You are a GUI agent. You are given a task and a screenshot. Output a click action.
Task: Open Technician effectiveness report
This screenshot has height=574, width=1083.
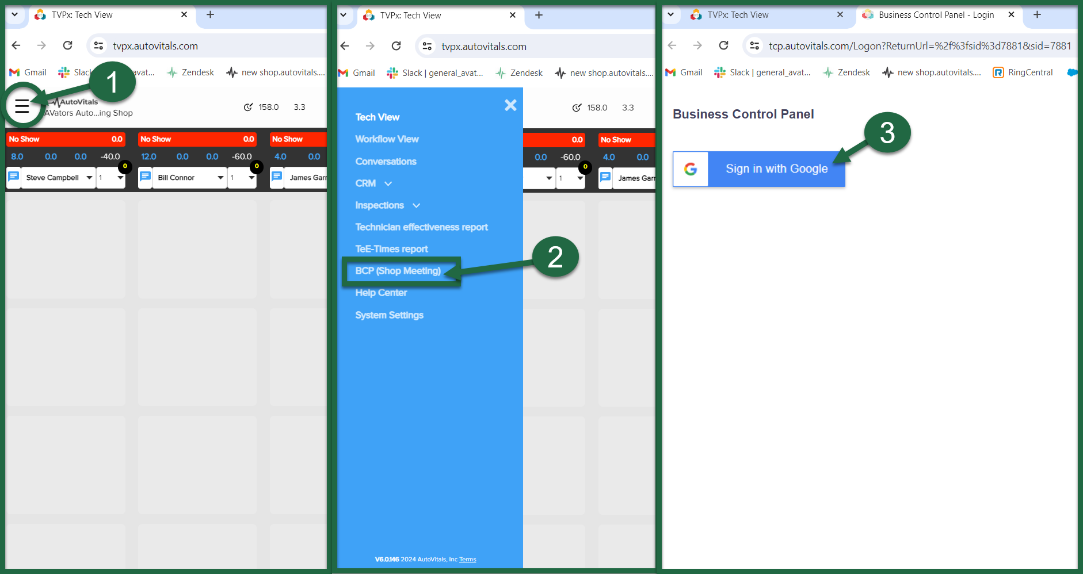pyautogui.click(x=421, y=227)
